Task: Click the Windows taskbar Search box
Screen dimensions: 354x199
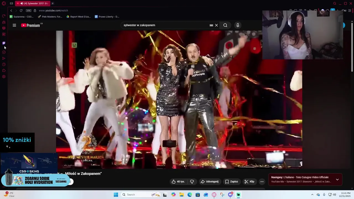Action: click(x=141, y=195)
